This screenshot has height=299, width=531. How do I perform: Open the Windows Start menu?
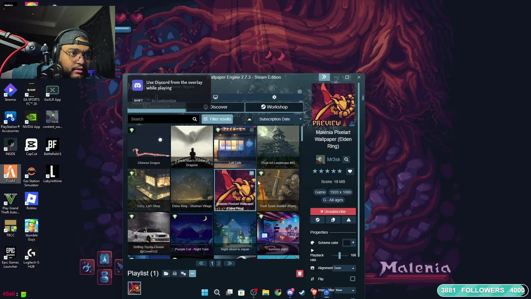[x=205, y=293]
